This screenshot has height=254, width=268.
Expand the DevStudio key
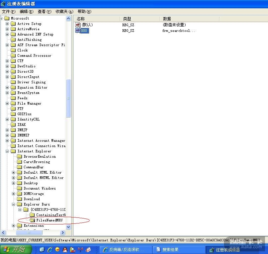pos(7,66)
